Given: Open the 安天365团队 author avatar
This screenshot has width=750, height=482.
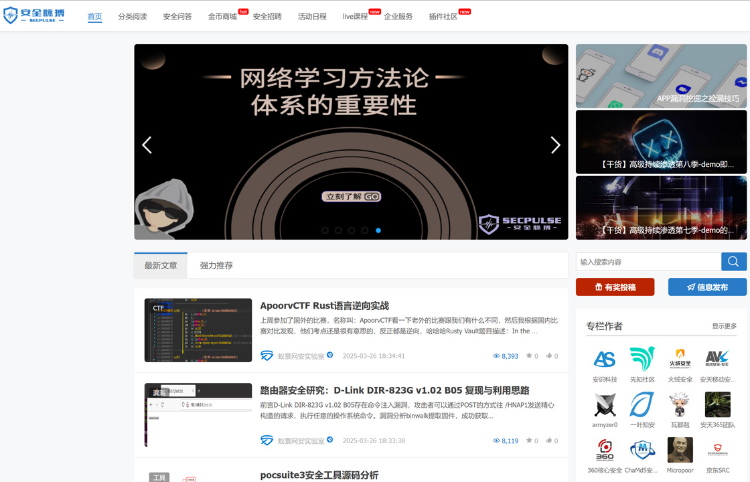Looking at the screenshot, I should [x=717, y=404].
